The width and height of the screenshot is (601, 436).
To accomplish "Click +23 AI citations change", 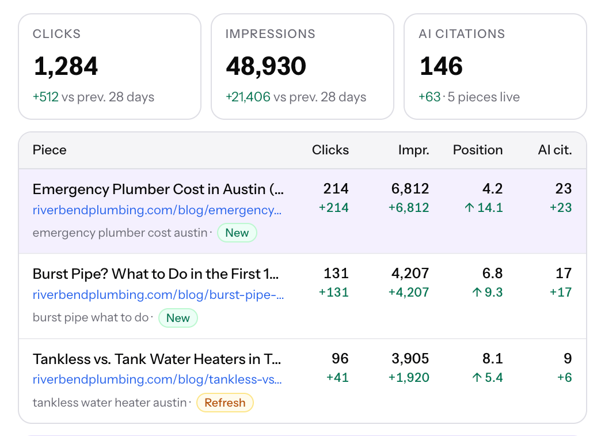I will tap(561, 207).
